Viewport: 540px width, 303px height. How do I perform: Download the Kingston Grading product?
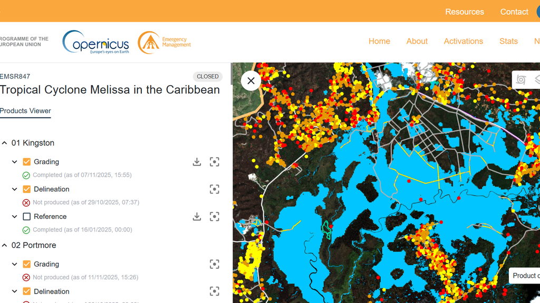(197, 161)
